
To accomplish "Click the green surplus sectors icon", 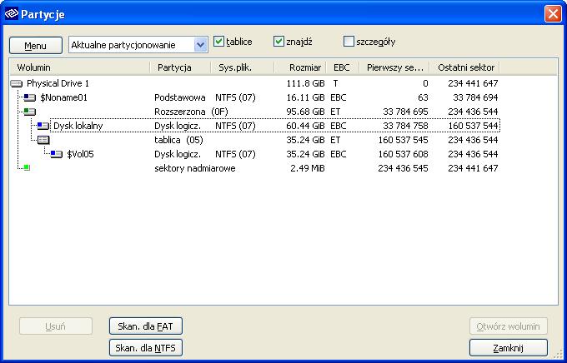I will 27,167.
